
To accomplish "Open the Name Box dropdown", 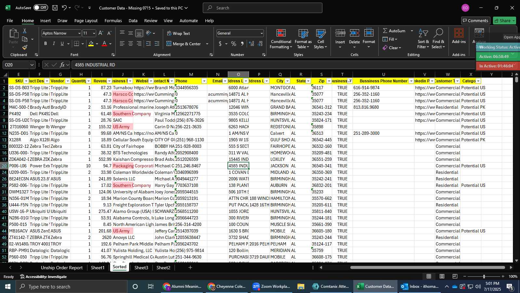I will (32, 65).
